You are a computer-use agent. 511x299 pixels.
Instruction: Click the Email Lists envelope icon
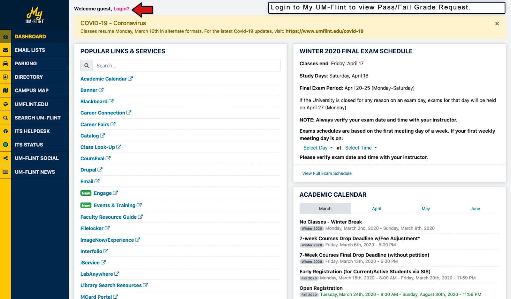coord(5,50)
